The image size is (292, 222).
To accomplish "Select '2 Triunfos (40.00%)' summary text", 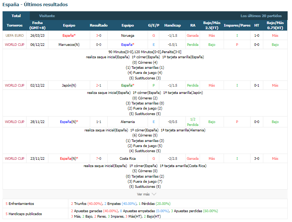I will click(x=87, y=203).
